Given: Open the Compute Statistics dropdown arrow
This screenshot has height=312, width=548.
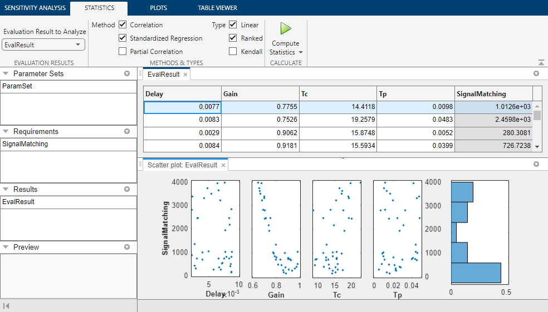Looking at the screenshot, I should tap(301, 52).
